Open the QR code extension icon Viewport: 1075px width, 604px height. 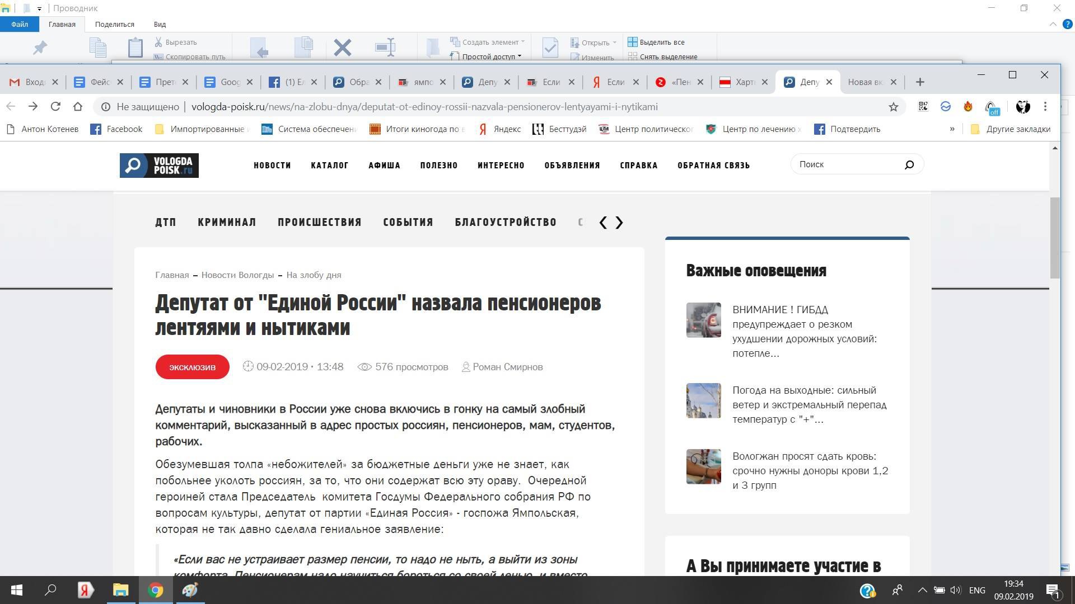pos(923,106)
